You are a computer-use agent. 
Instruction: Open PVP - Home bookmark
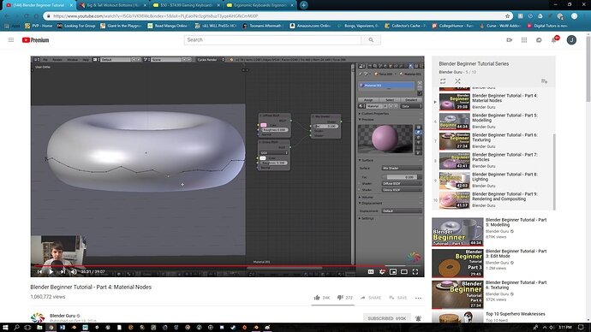click(39, 26)
